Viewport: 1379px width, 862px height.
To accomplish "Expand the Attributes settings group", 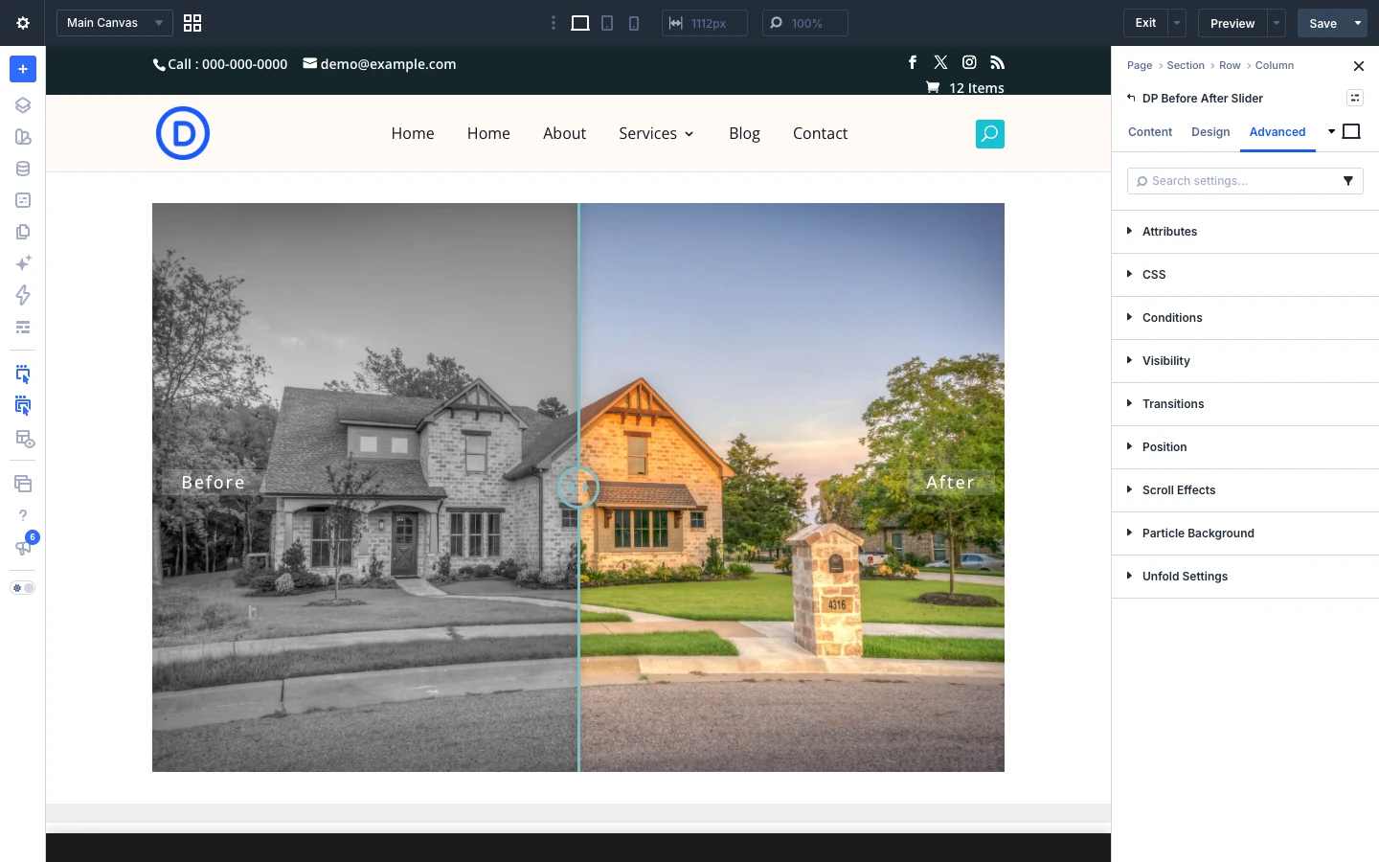I will [x=1245, y=232].
